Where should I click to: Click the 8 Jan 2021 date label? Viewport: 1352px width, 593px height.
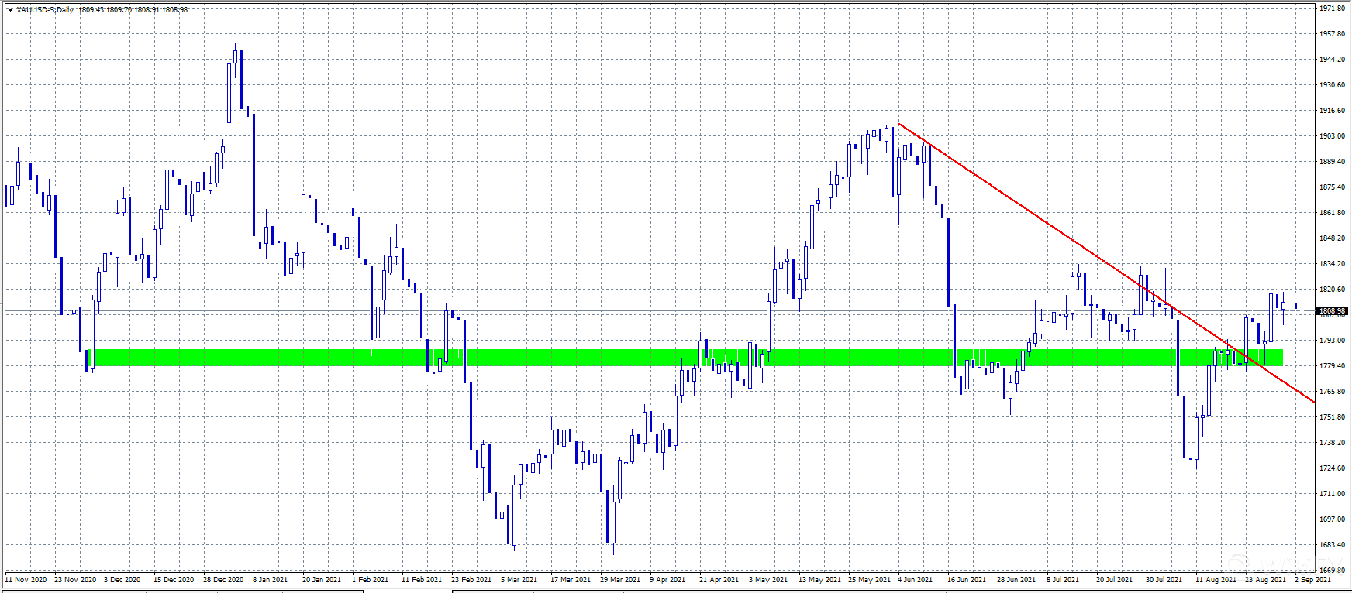click(x=270, y=579)
